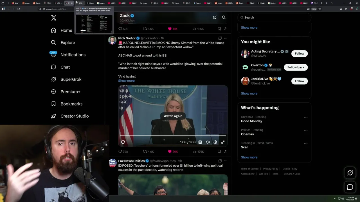Replay the White House video
Screen dimensions: 360x202
tap(123, 142)
